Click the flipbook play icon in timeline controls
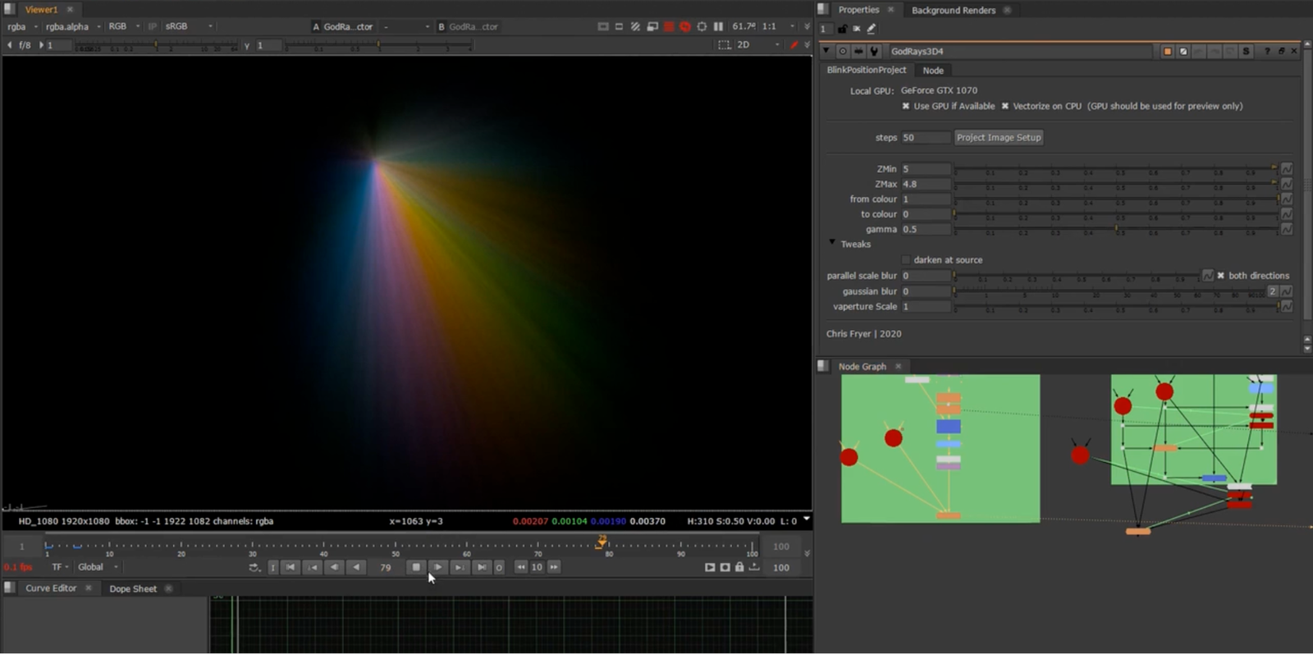 pos(710,567)
